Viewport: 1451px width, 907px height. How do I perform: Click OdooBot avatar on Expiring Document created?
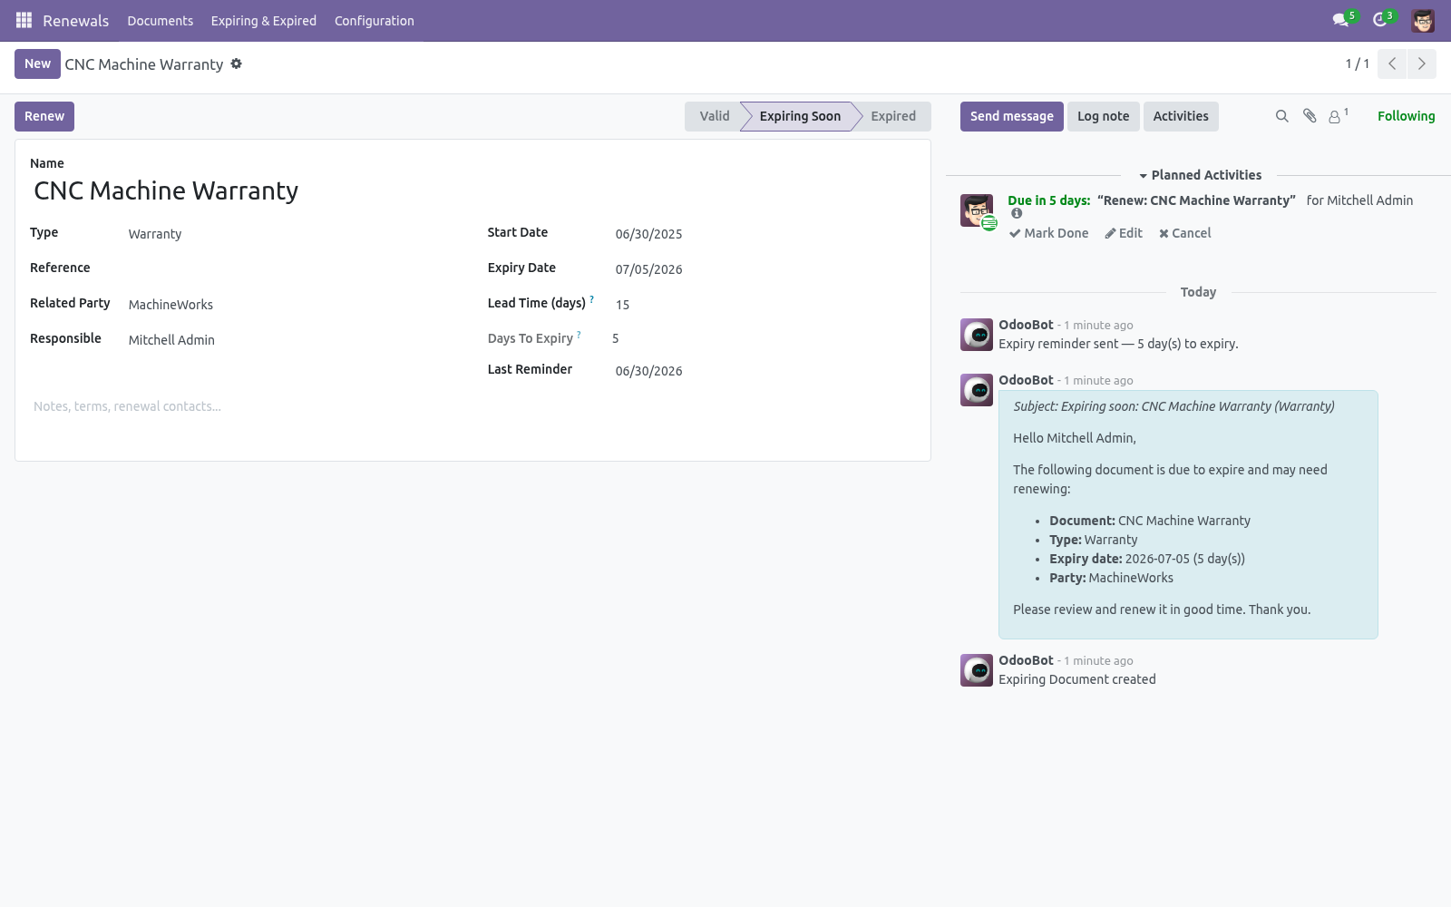coord(977,670)
